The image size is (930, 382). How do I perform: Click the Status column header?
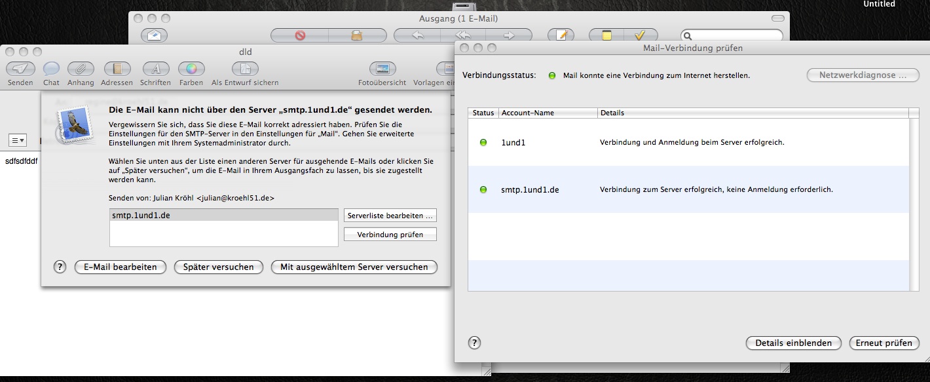coord(483,113)
